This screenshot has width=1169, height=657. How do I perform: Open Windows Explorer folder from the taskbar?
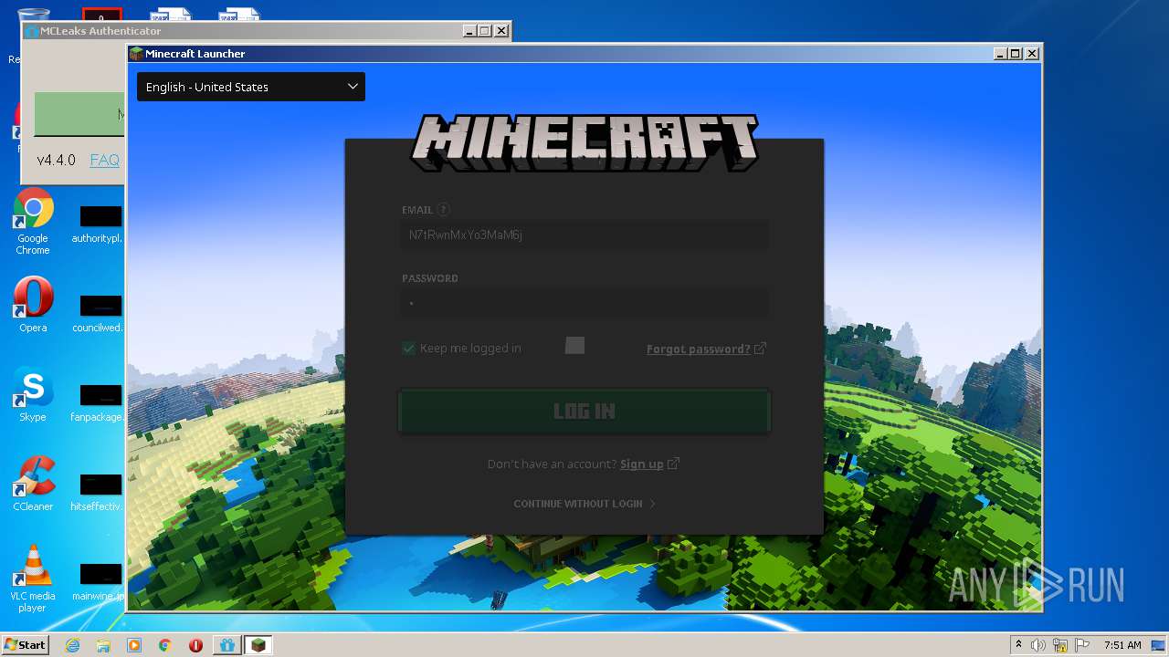click(x=103, y=645)
